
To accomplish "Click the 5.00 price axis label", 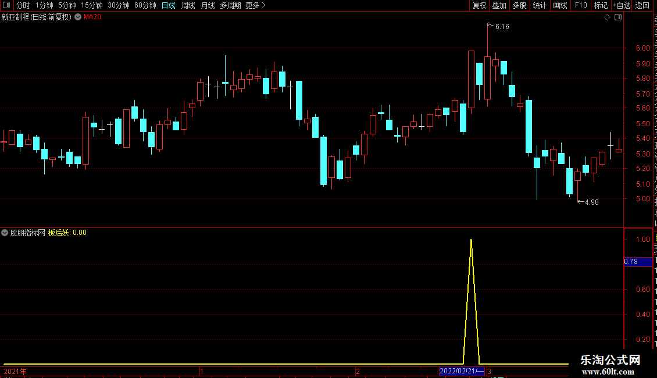I will pos(642,199).
